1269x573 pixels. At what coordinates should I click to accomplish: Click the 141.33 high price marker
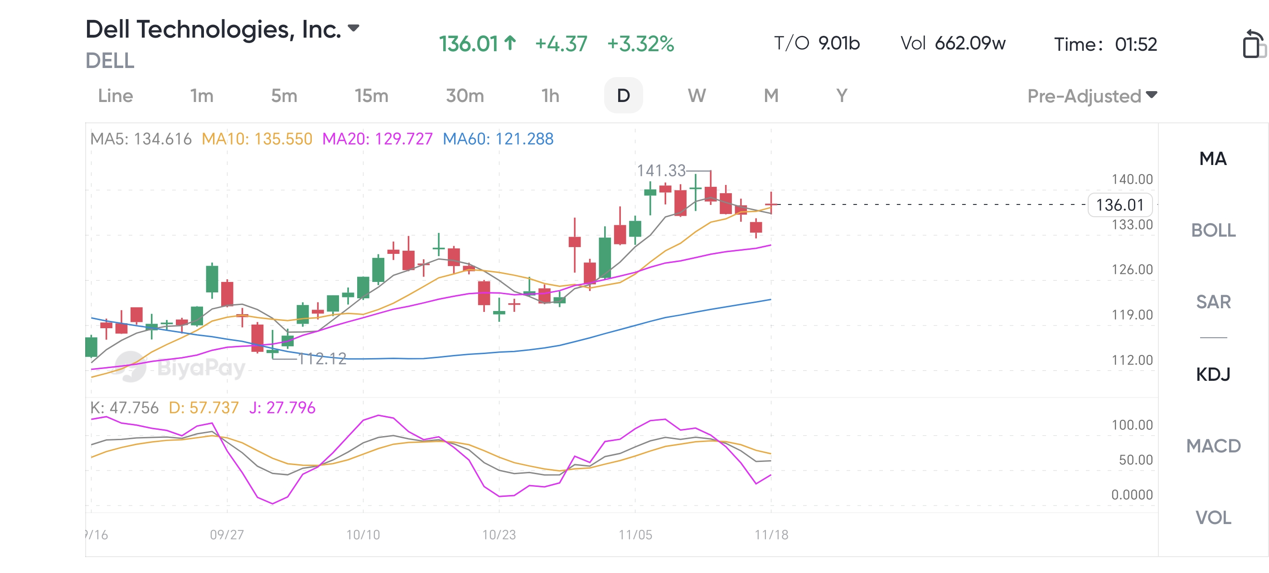(661, 170)
